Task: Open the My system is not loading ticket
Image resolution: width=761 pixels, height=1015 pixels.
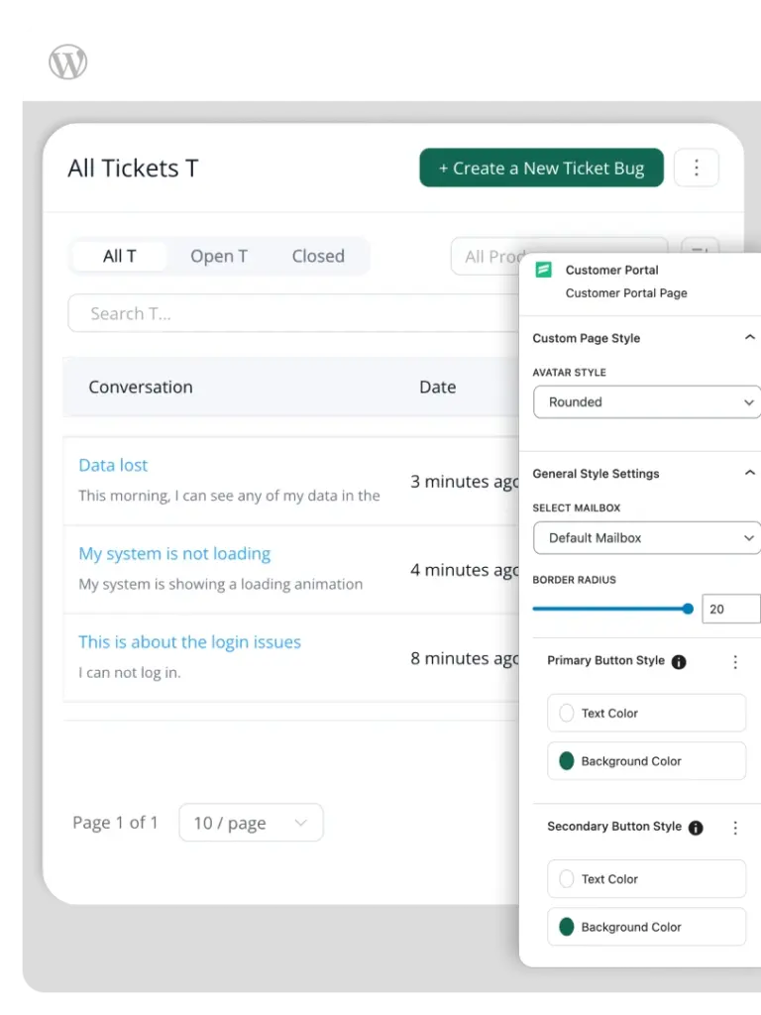Action: [174, 553]
